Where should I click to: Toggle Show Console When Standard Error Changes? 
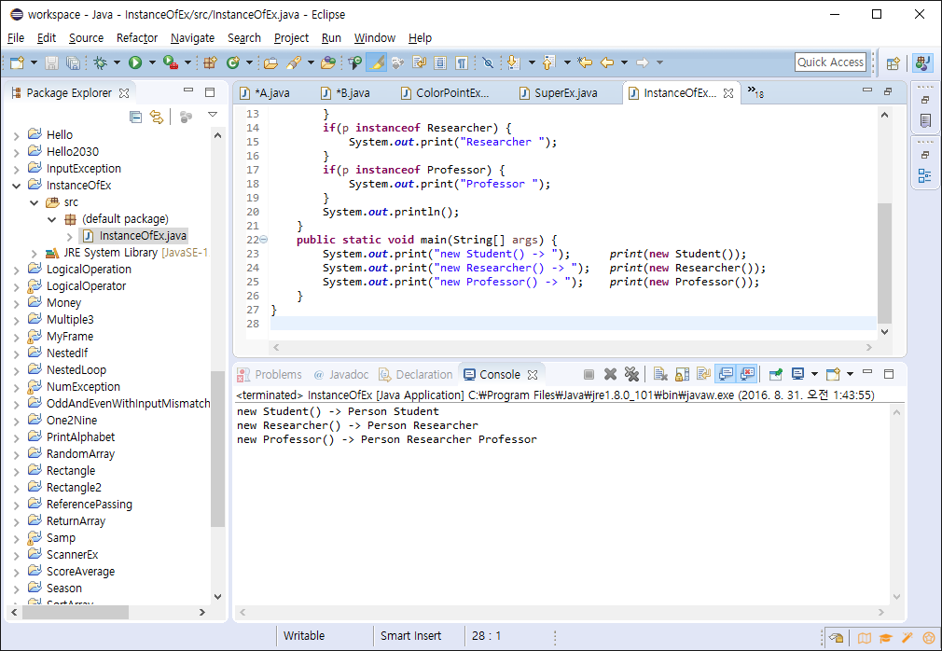click(x=747, y=375)
